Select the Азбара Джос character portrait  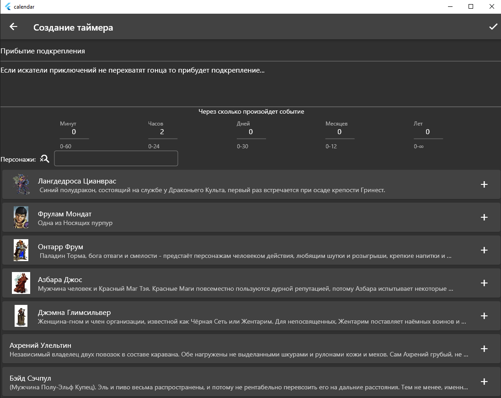point(21,283)
